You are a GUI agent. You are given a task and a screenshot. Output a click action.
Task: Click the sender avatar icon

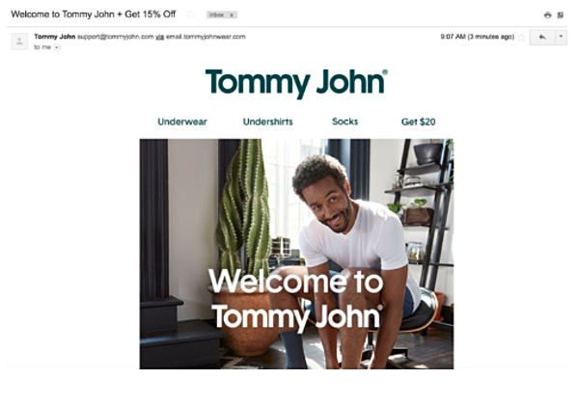(x=19, y=41)
